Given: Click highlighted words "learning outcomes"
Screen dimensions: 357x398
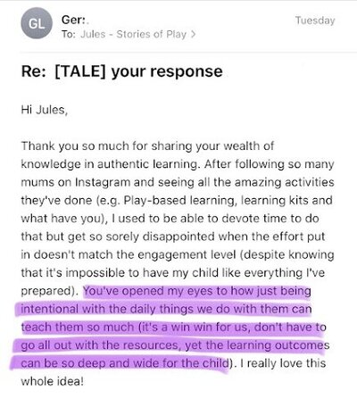Looking at the screenshot, I should pos(278,345).
